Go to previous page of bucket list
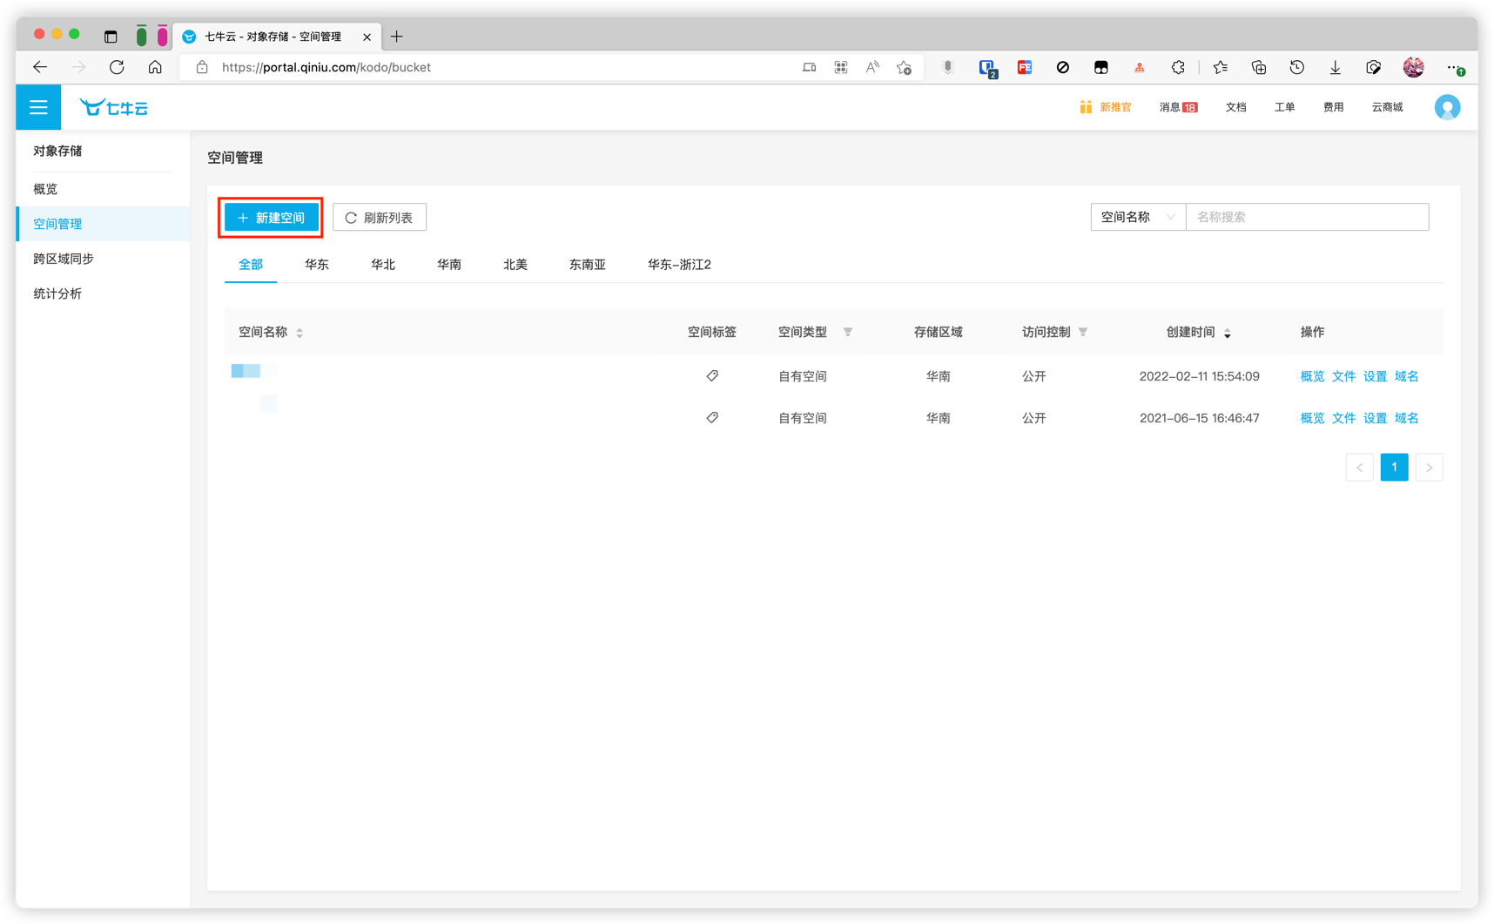Image resolution: width=1494 pixels, height=924 pixels. pyautogui.click(x=1359, y=467)
